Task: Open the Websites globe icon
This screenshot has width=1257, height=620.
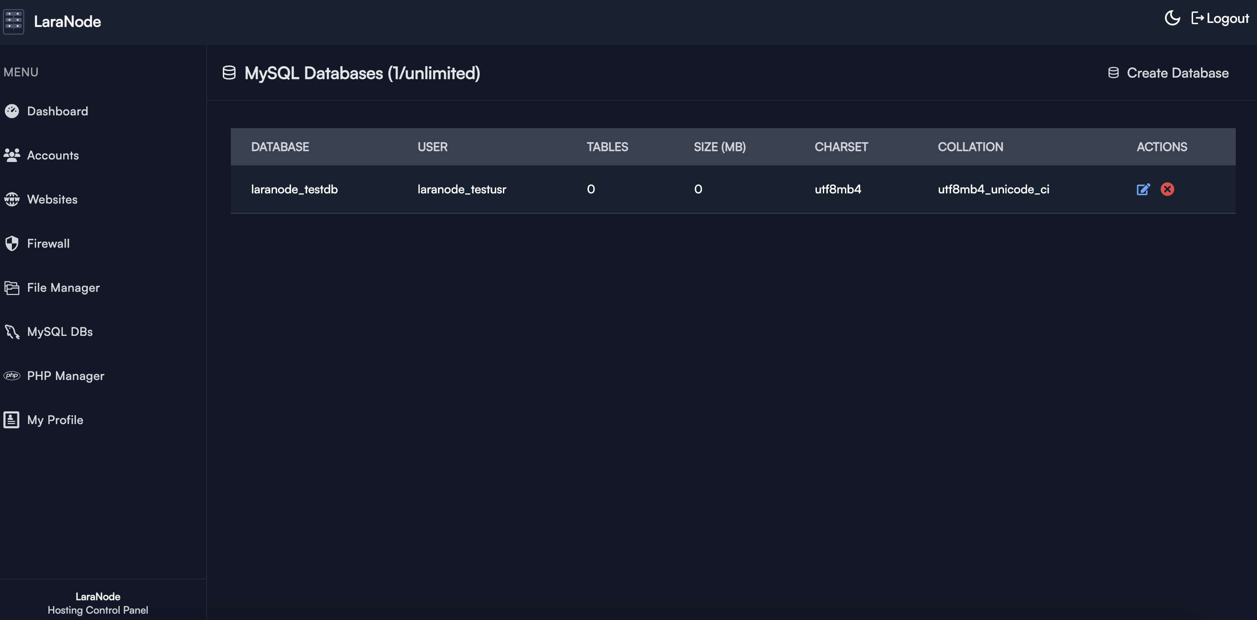Action: (x=12, y=199)
